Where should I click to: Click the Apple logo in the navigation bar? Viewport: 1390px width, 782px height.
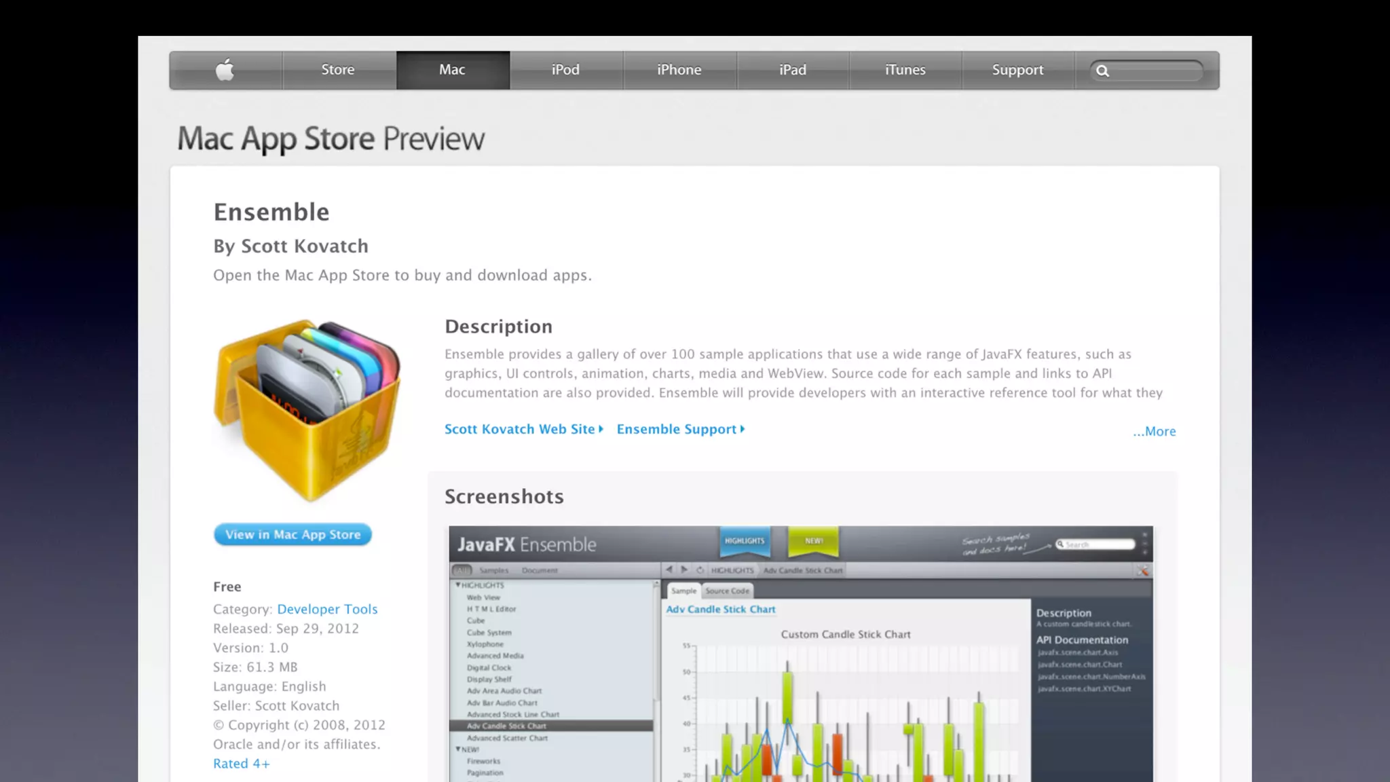[x=225, y=70]
